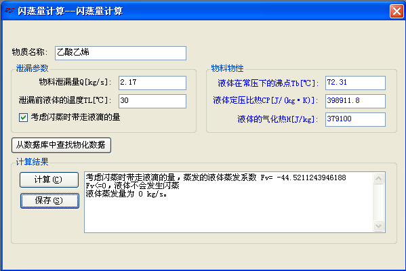Click the 保存 (S) button
This screenshot has height=271, width=406.
[49, 201]
